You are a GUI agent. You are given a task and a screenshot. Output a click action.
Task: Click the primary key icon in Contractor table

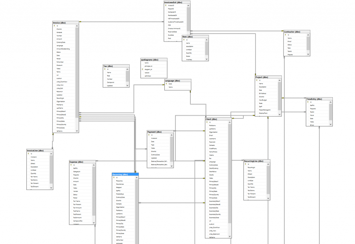[285, 35]
